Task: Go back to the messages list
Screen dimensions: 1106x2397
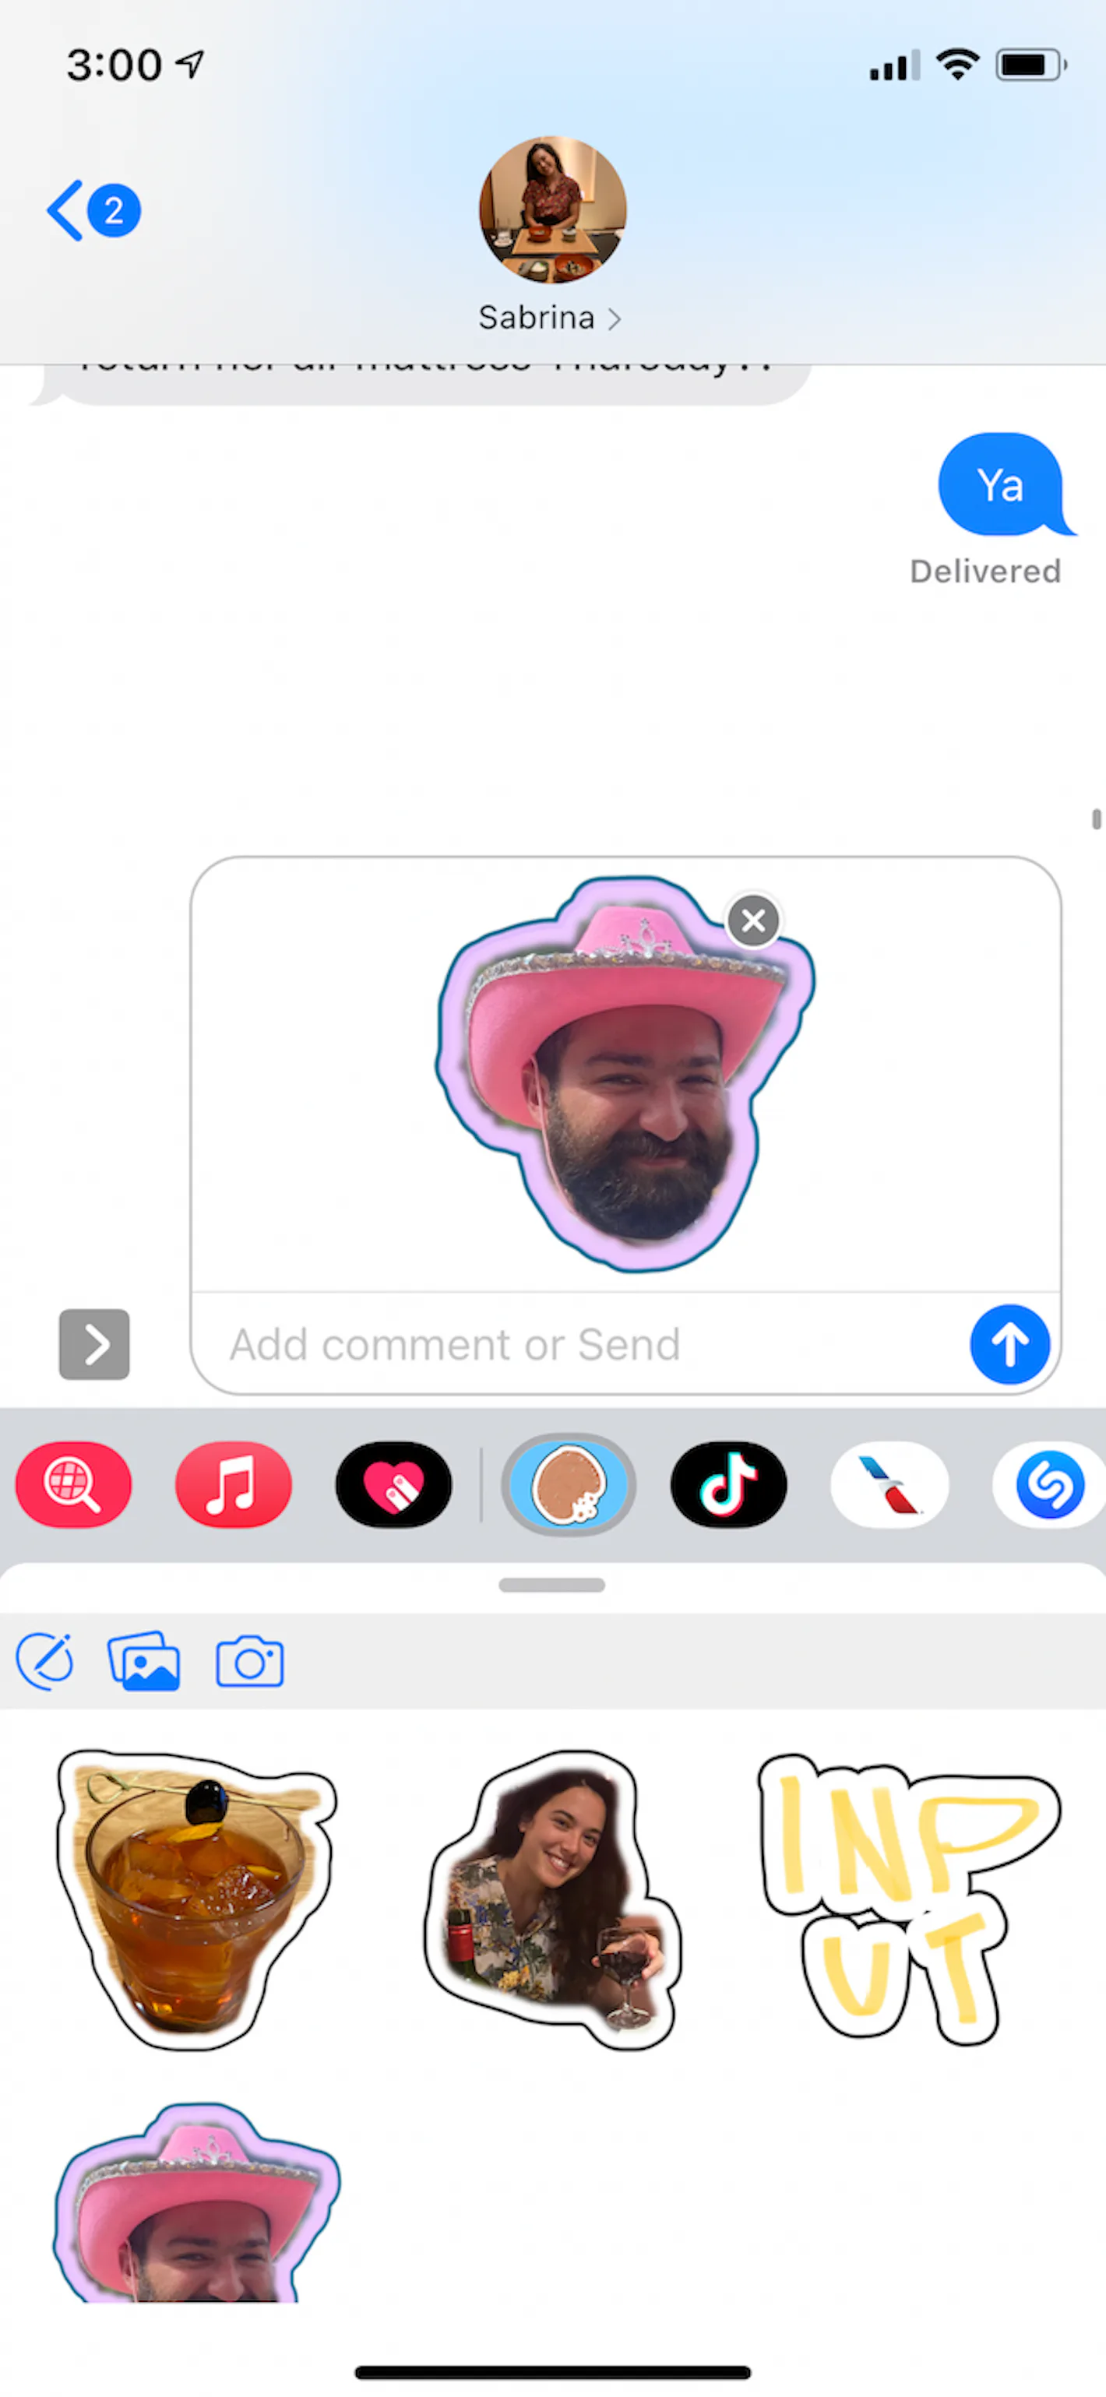Action: [x=93, y=210]
